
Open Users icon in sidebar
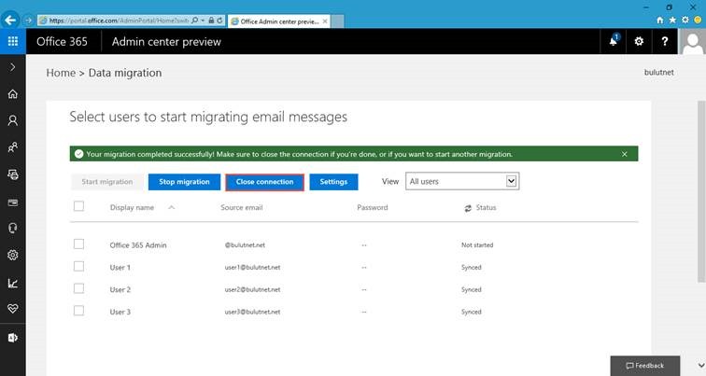click(x=13, y=120)
